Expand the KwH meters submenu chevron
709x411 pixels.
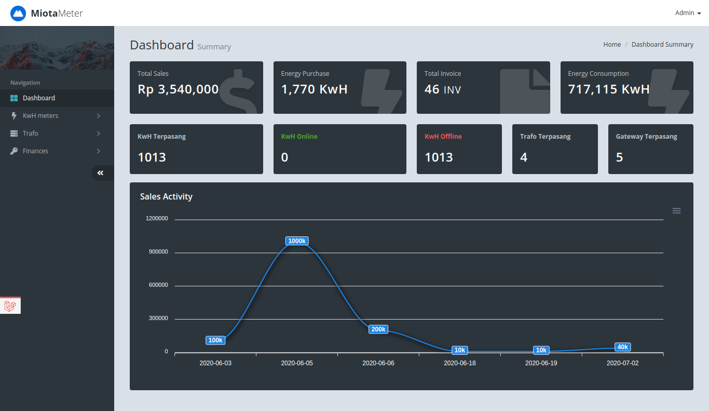(99, 116)
